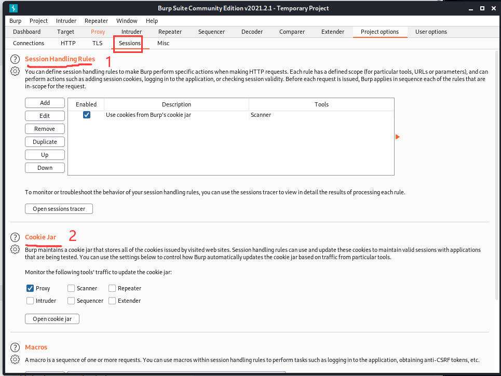Viewport: 501px width, 376px height.
Task: Open help icon for Cookie Jar
Action: coord(15,237)
